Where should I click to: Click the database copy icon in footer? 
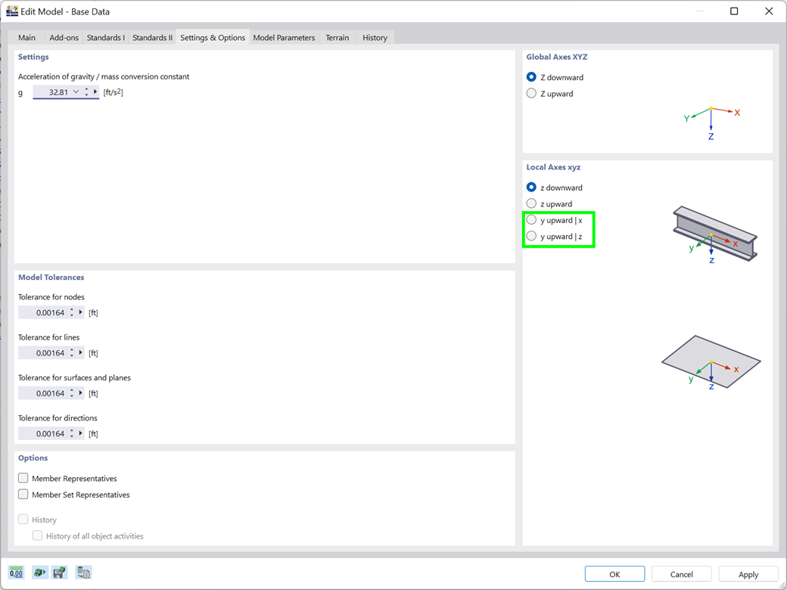83,573
